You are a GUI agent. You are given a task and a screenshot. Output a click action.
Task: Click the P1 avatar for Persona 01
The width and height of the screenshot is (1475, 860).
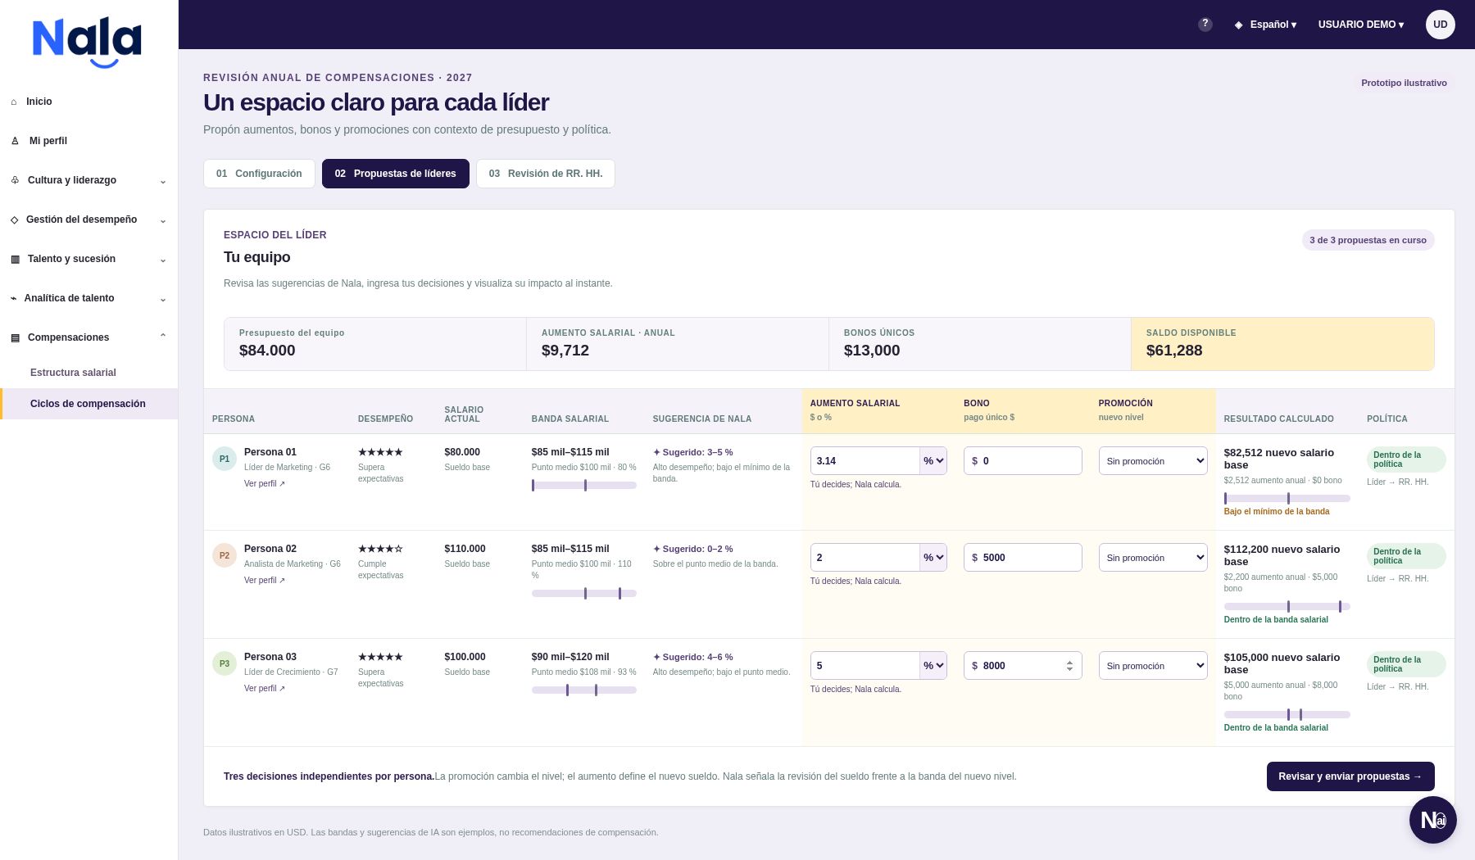[225, 459]
